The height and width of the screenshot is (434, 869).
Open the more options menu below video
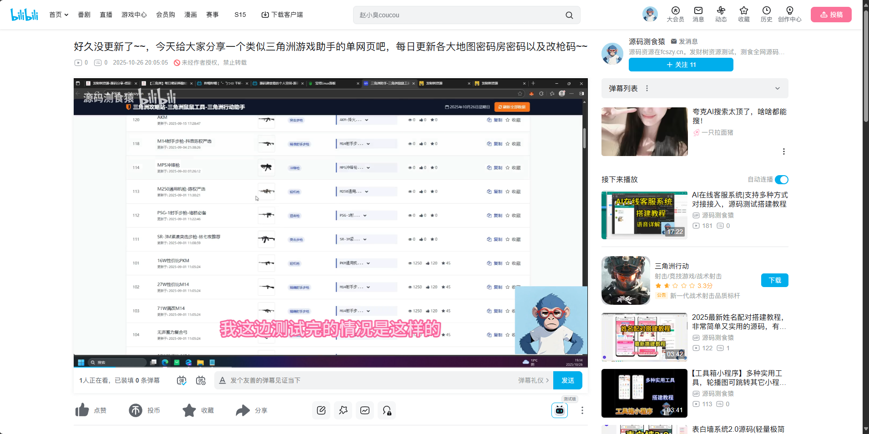(x=582, y=410)
